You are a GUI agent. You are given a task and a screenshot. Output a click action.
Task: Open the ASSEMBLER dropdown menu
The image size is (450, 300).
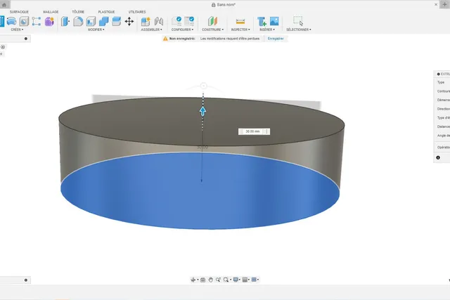pos(152,30)
